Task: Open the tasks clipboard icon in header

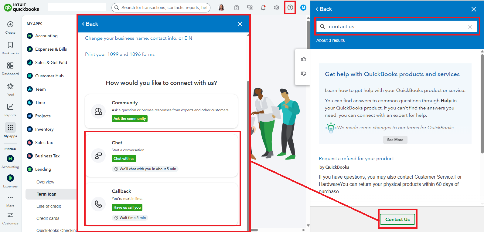Action: [237, 8]
